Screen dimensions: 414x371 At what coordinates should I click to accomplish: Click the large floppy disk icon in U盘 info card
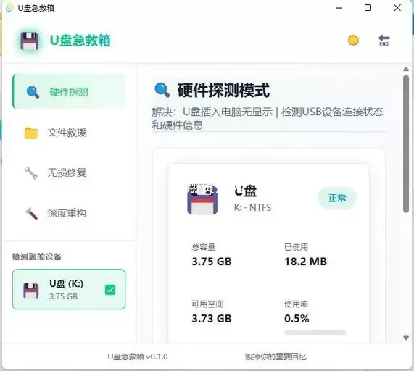[202, 200]
